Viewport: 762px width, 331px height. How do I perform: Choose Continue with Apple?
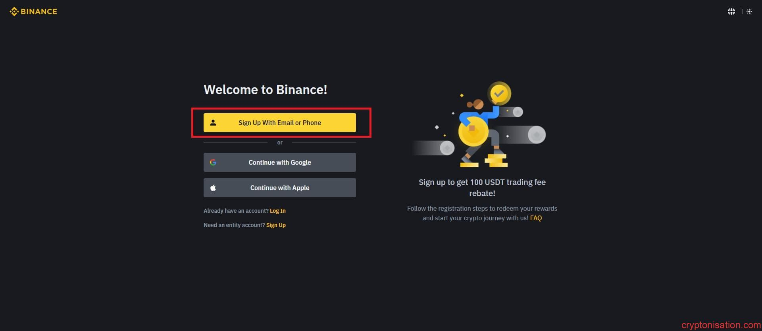coord(279,188)
